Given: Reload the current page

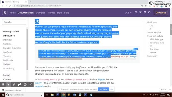Looking at the screenshot, I should pyautogui.click(x=10, y=6).
